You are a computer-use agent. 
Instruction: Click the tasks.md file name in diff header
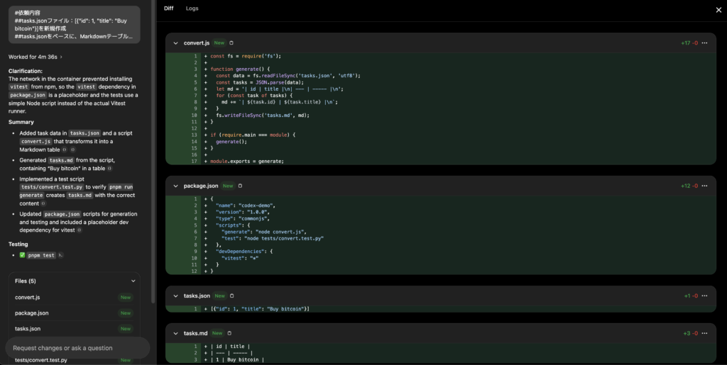coord(196,333)
